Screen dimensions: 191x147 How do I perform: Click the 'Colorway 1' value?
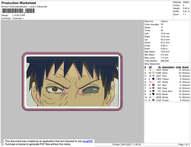[18, 18]
